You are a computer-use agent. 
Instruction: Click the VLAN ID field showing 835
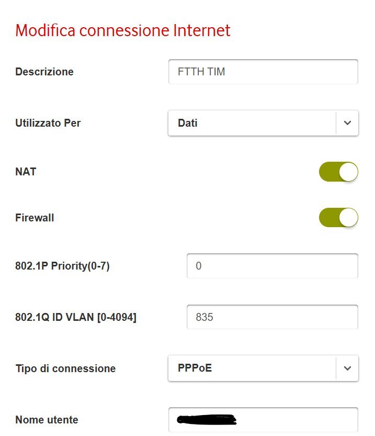point(272,317)
